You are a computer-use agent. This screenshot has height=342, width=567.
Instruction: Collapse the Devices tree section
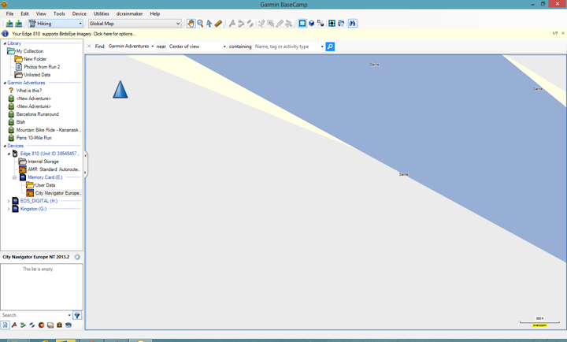pyautogui.click(x=5, y=146)
